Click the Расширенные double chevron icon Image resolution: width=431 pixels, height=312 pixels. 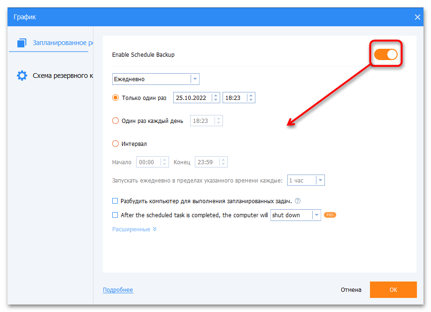[155, 229]
